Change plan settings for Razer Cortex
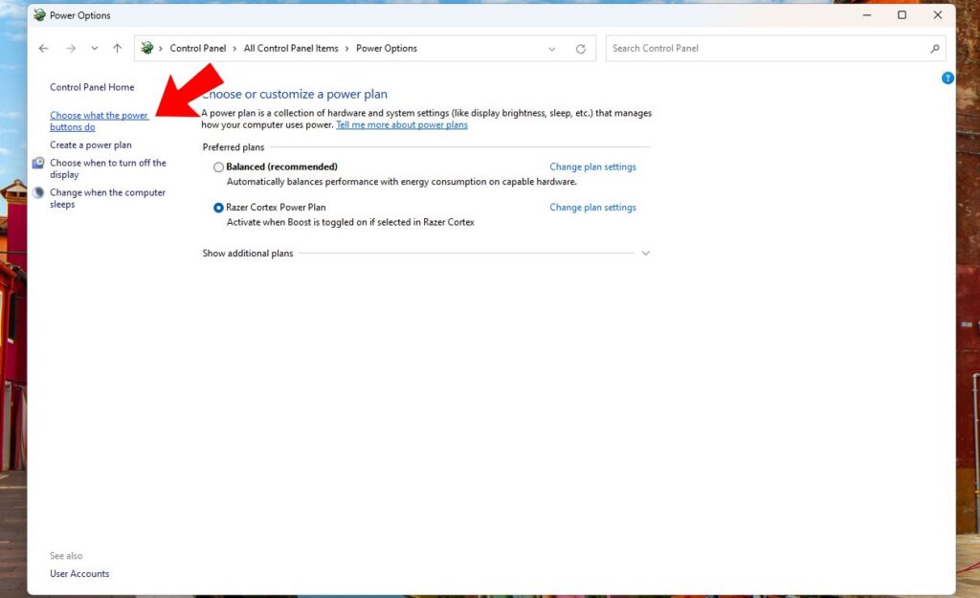 coord(592,208)
